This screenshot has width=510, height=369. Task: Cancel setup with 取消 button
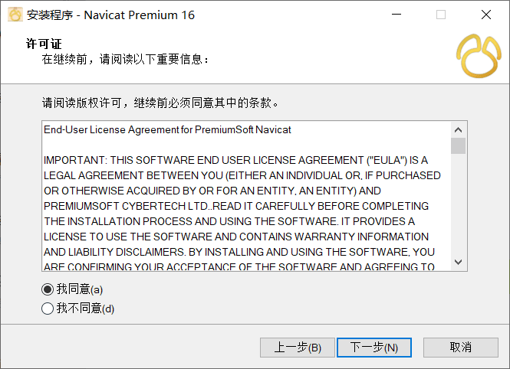(461, 348)
